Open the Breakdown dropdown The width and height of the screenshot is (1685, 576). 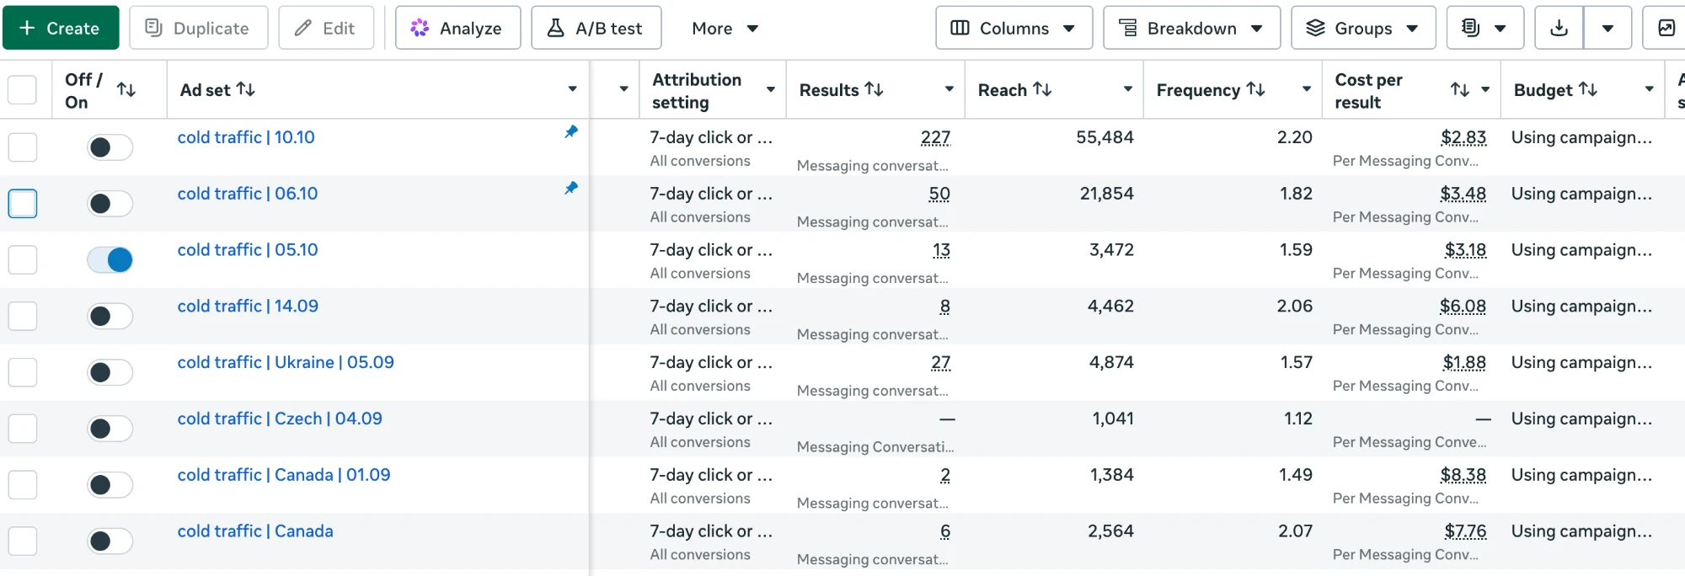(1191, 28)
